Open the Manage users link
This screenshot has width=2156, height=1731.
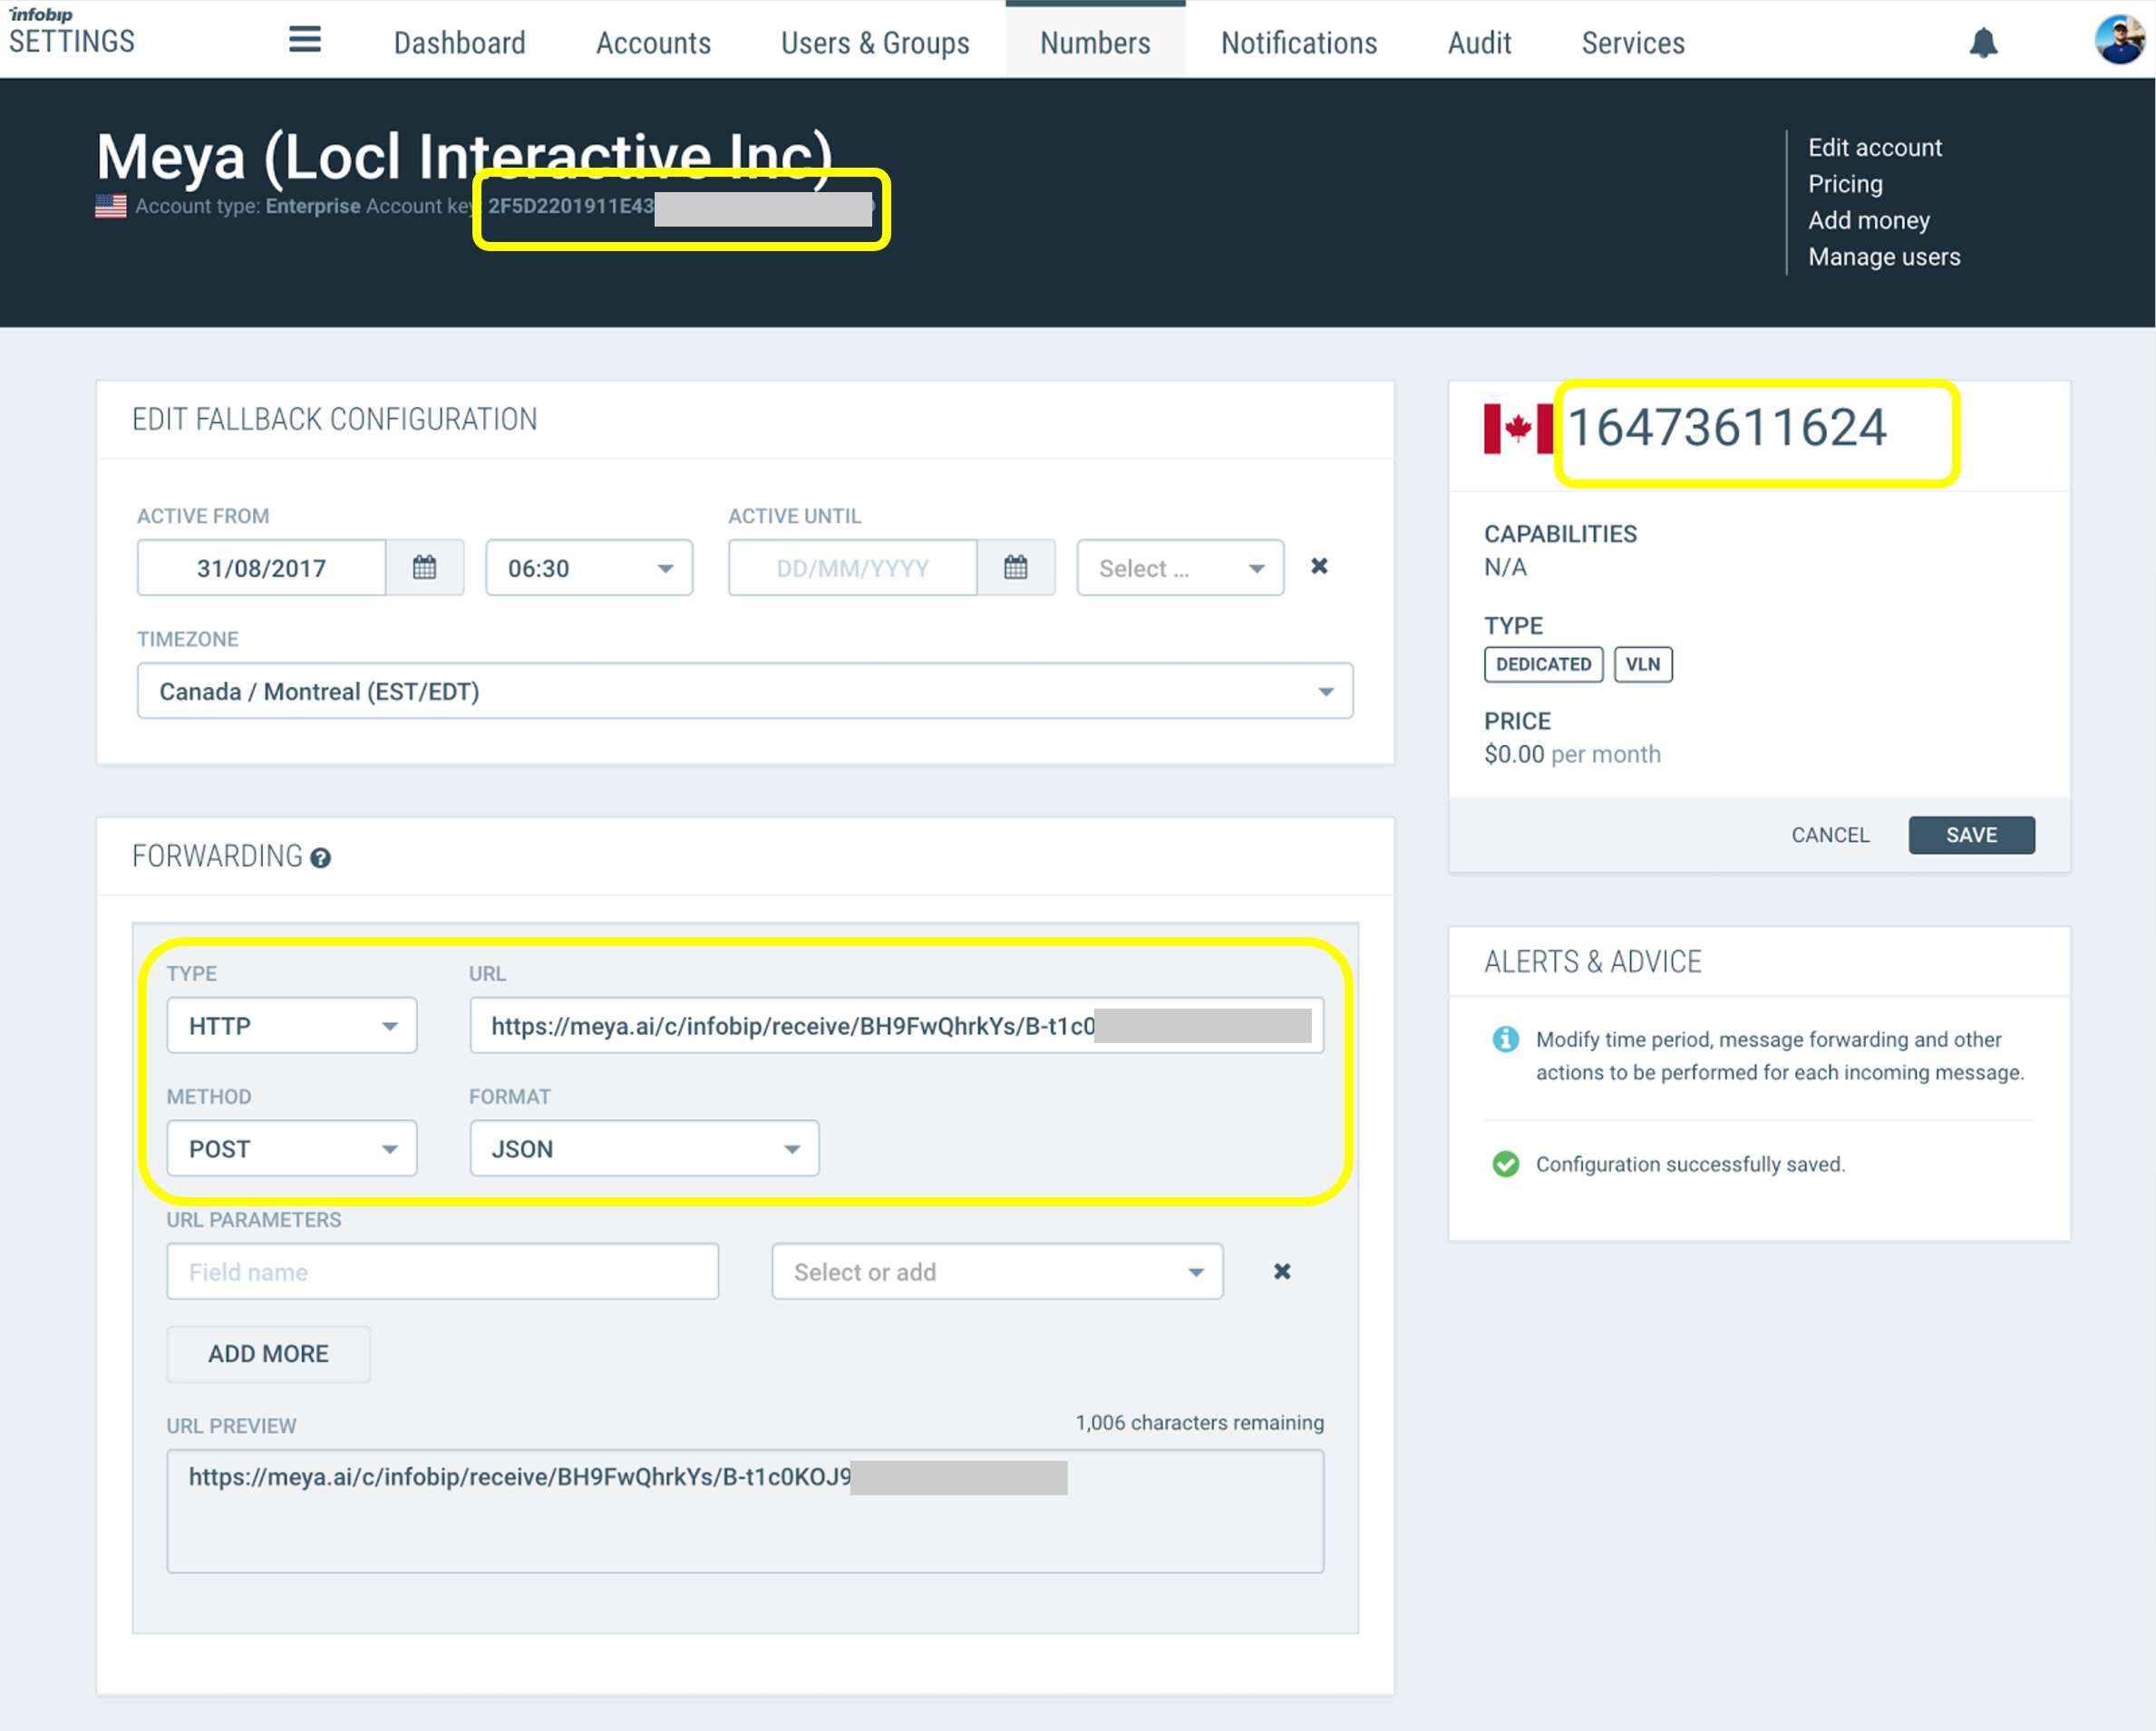(x=1884, y=256)
